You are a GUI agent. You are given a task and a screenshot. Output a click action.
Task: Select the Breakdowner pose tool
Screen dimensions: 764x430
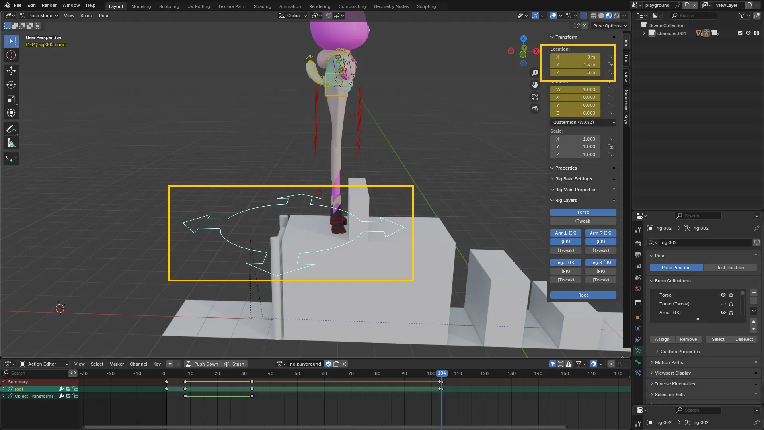[11, 159]
